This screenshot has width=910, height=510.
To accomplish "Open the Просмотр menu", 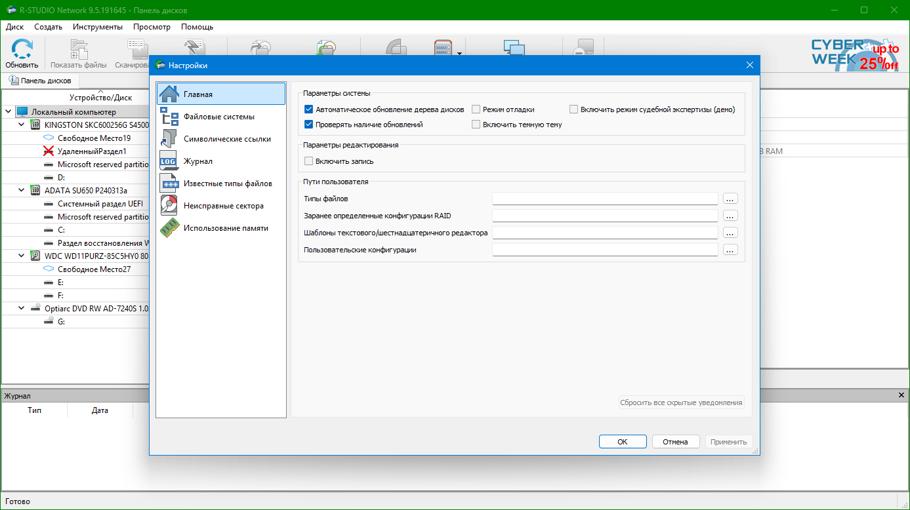I will (152, 27).
